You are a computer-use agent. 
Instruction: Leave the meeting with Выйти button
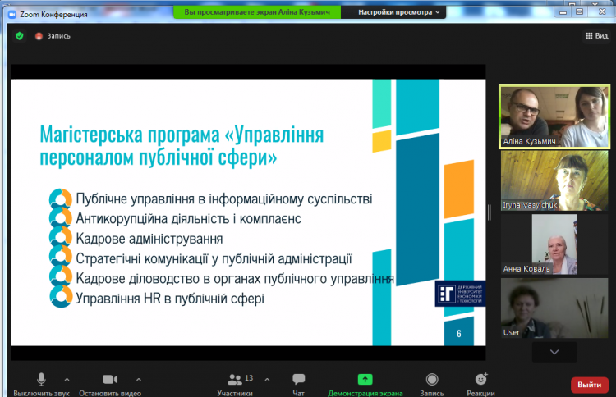(589, 384)
